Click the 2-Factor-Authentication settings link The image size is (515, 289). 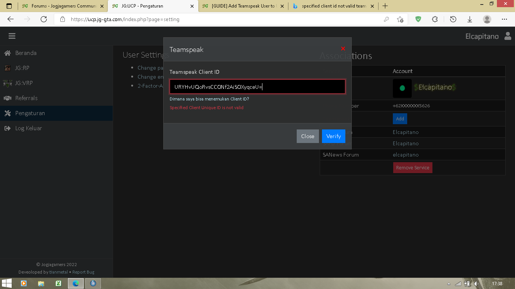150,86
